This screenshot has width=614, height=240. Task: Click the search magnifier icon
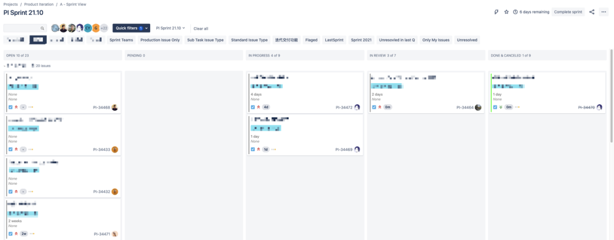point(42,28)
